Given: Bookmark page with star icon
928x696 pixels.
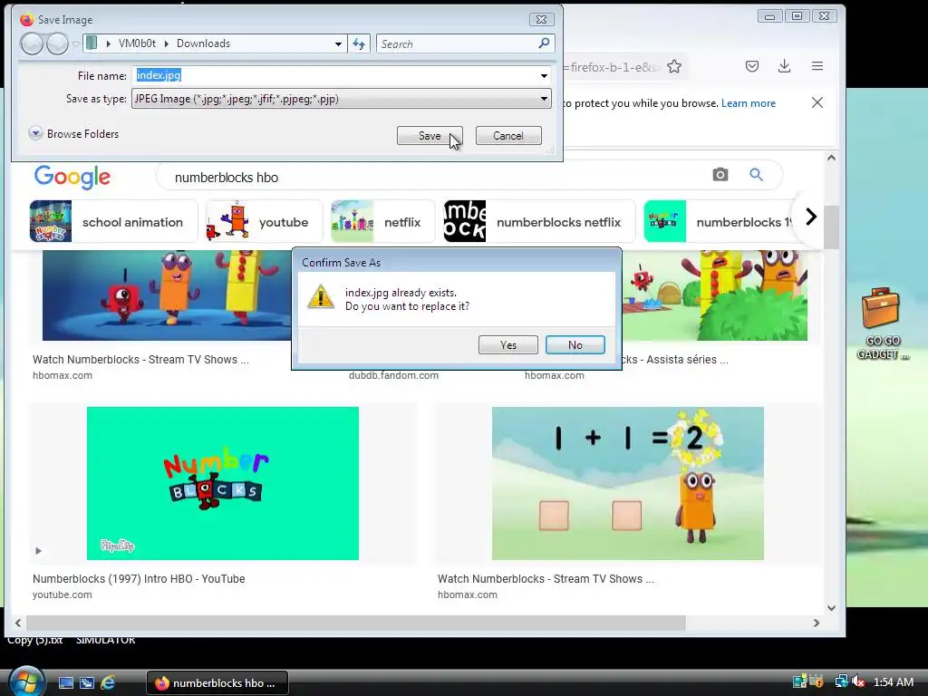Looking at the screenshot, I should [x=673, y=67].
